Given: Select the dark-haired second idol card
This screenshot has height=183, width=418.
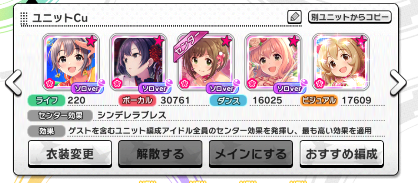Looking at the screenshot, I should (138, 62).
